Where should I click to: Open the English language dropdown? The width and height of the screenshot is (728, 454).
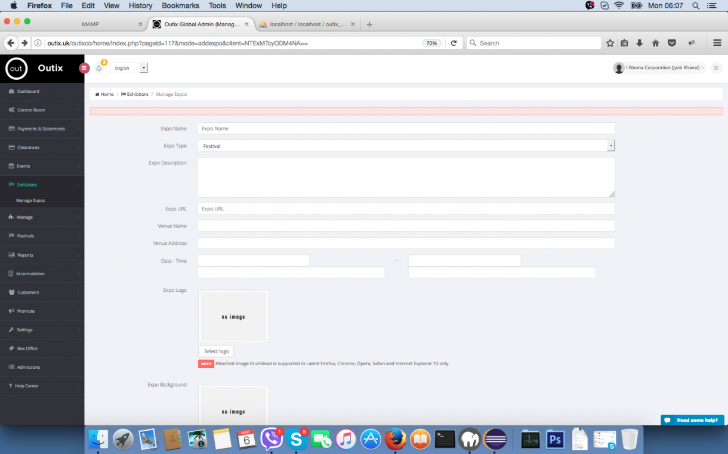point(128,68)
